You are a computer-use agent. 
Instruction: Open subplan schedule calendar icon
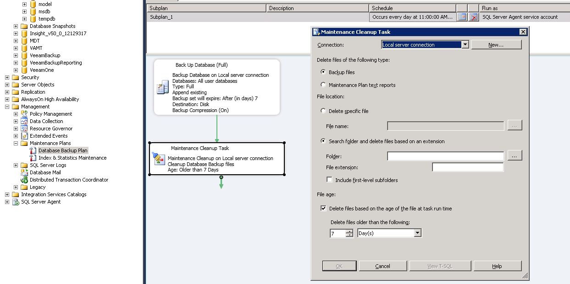click(462, 17)
